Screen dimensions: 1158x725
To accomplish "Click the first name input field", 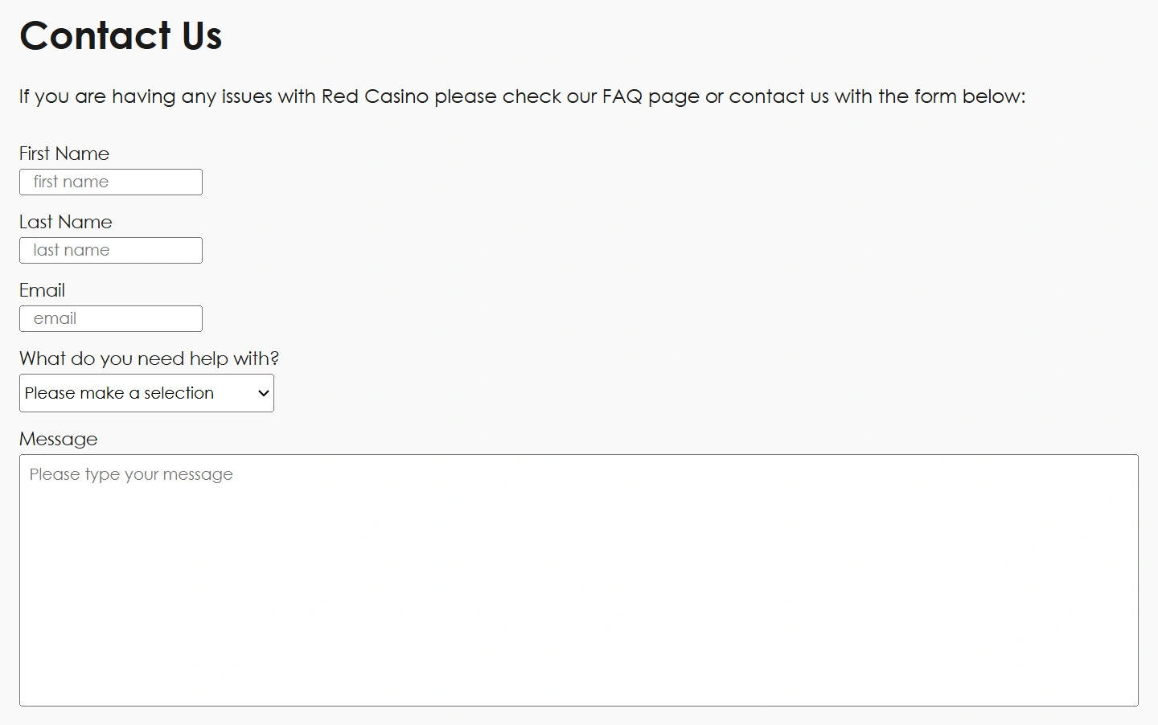I will (x=110, y=182).
